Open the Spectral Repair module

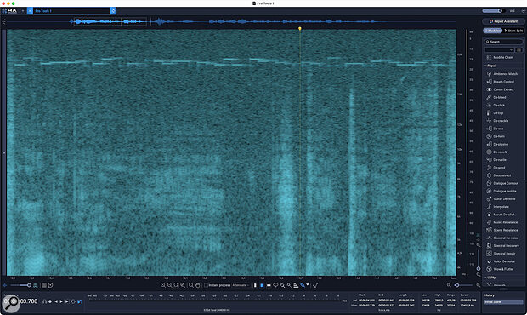point(501,254)
